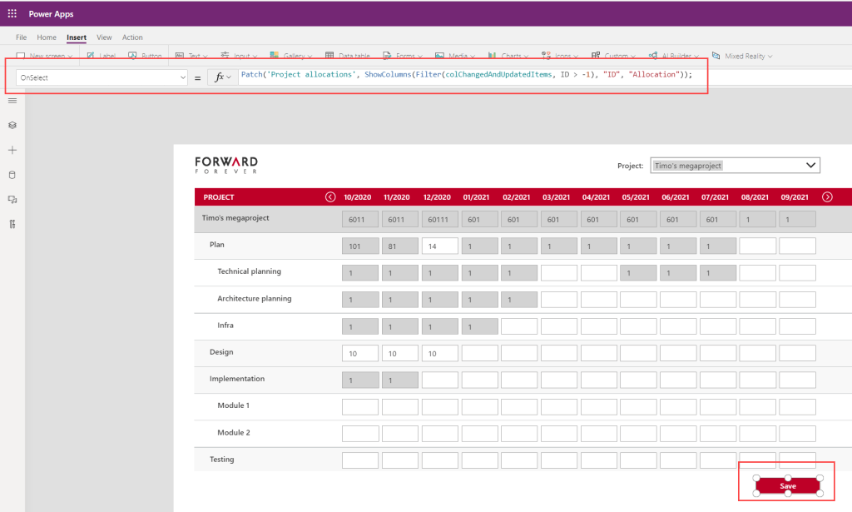Click the red Save button
Viewport: 852px width, 512px height.
pos(787,486)
